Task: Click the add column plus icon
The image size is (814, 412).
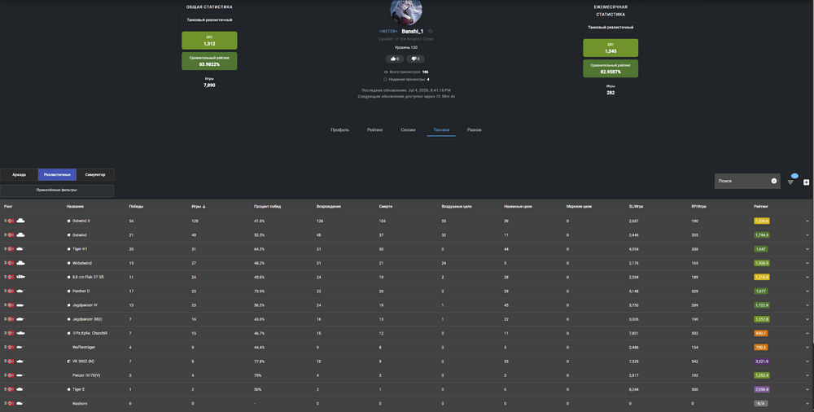Action: pyautogui.click(x=806, y=182)
